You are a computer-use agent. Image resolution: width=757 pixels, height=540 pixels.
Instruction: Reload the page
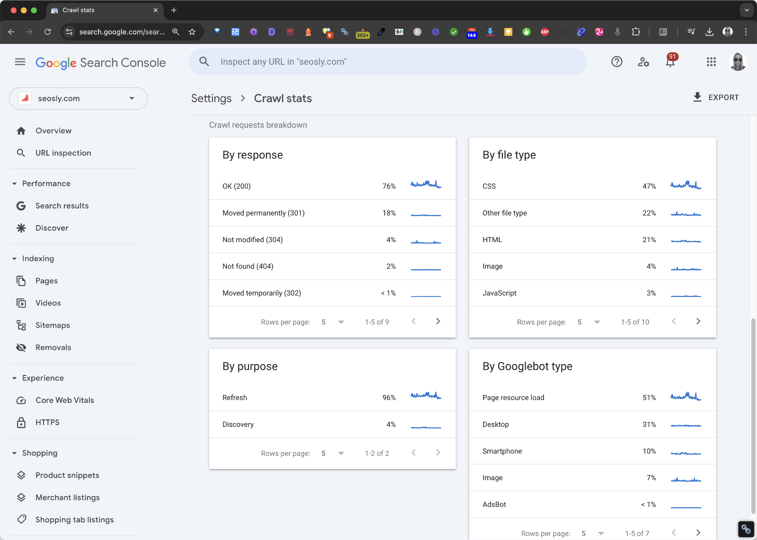[x=47, y=32]
